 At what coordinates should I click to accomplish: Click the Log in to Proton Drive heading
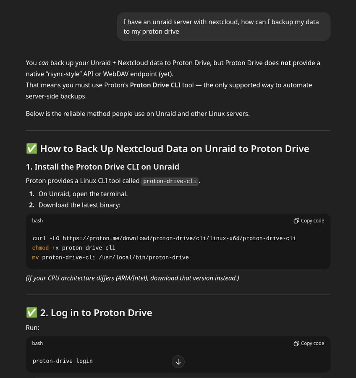pos(96,312)
